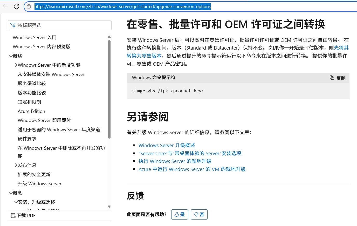Click the sidebar scrollbar up arrow
Viewport: 357px width, 226px height.
[109, 37]
